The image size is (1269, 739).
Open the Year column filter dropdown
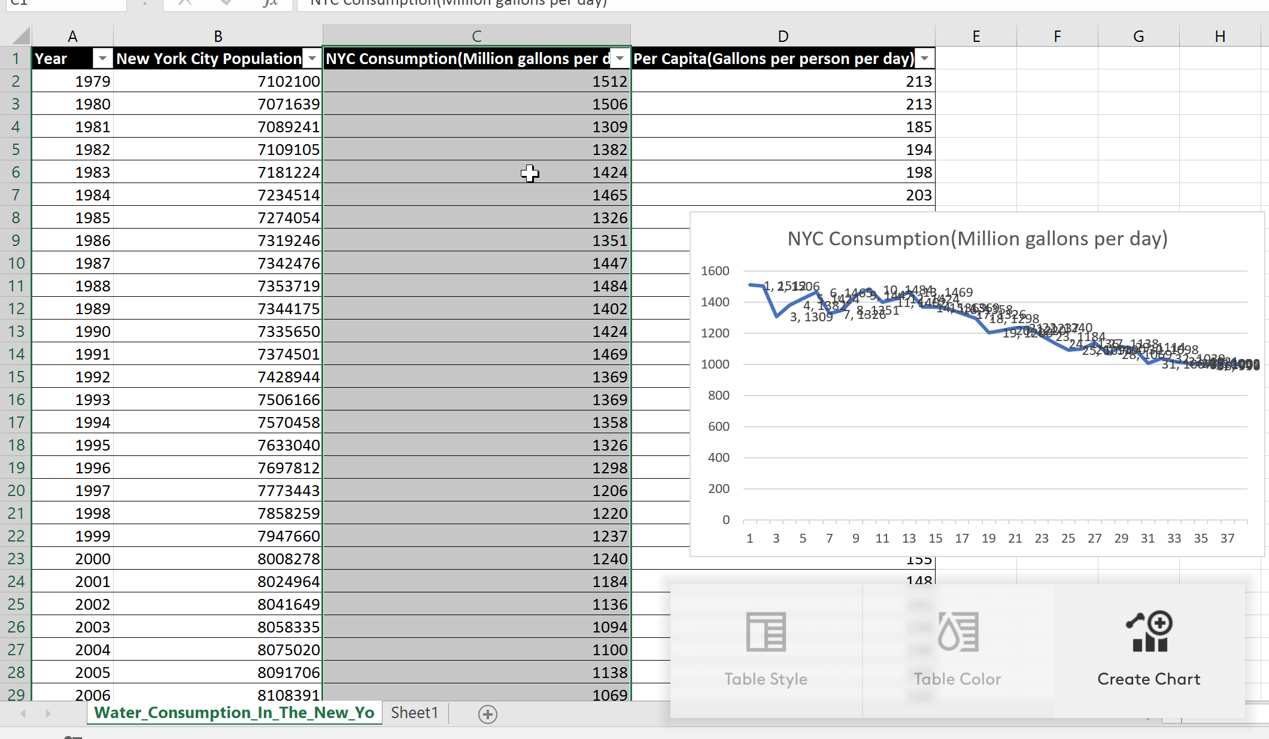(x=102, y=59)
